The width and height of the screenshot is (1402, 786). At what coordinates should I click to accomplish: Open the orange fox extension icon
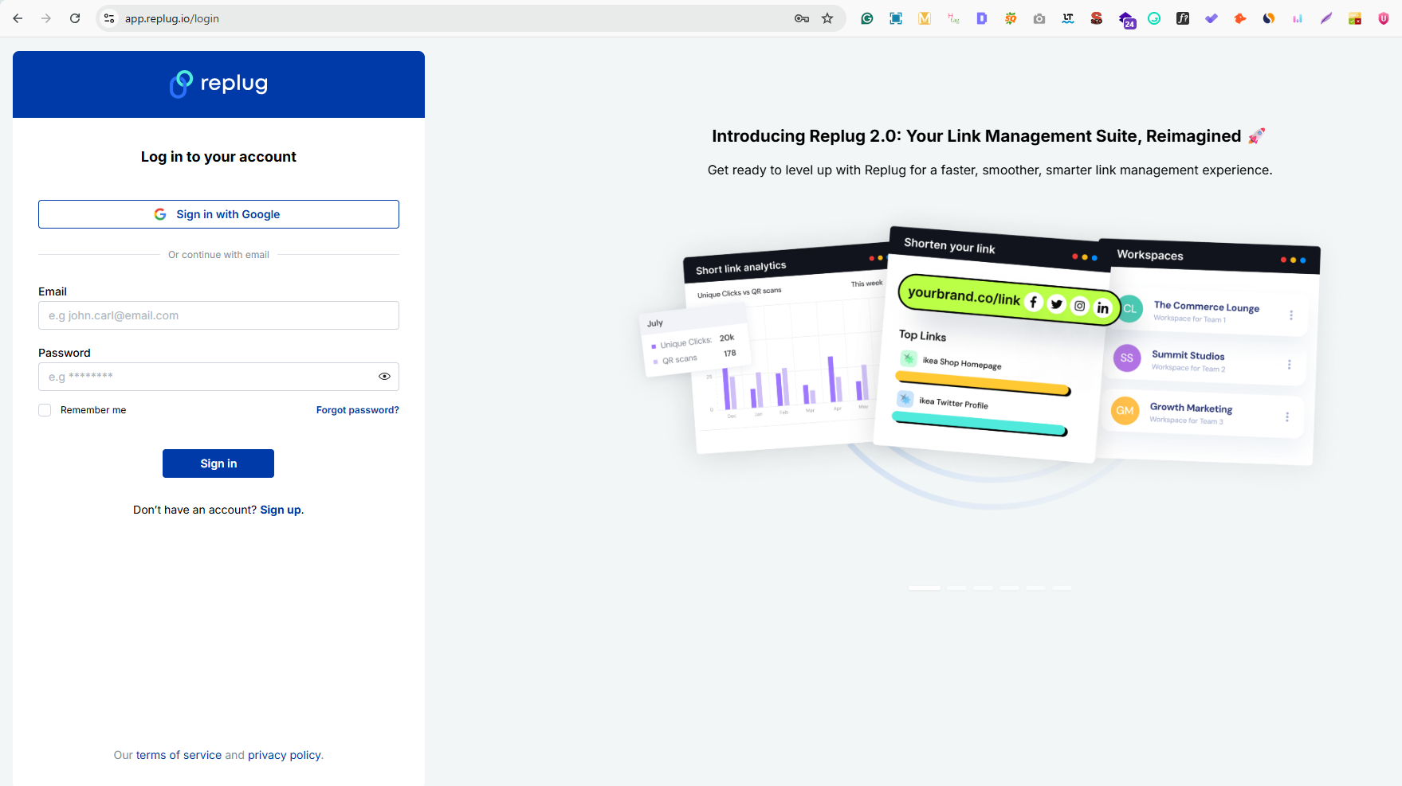click(1239, 18)
